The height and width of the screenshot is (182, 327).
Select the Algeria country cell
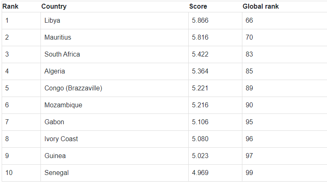[x=54, y=71]
